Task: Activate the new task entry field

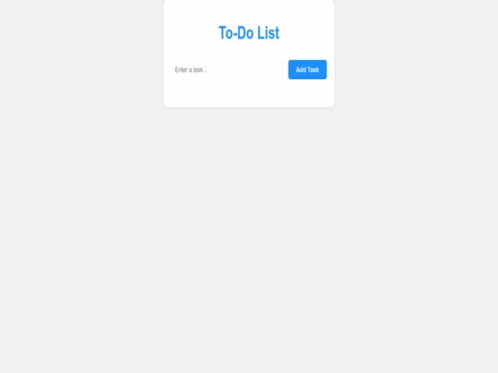Action: coord(228,69)
